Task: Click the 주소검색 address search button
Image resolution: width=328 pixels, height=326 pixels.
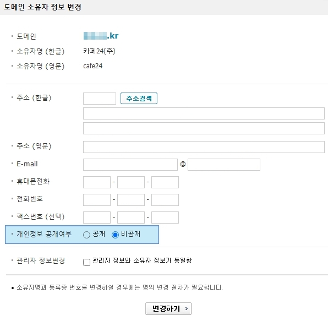Action: pyautogui.click(x=139, y=98)
